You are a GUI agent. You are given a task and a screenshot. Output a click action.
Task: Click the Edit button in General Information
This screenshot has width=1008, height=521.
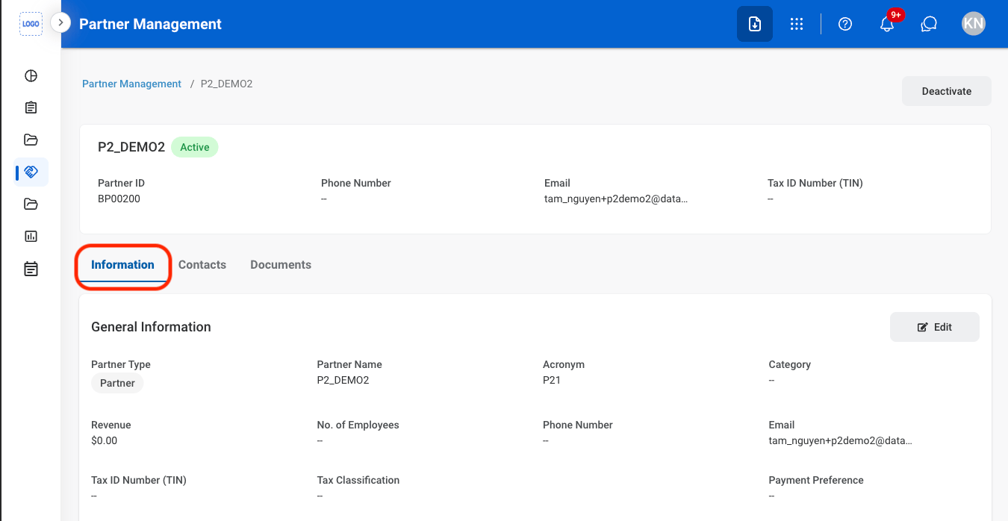coord(935,327)
